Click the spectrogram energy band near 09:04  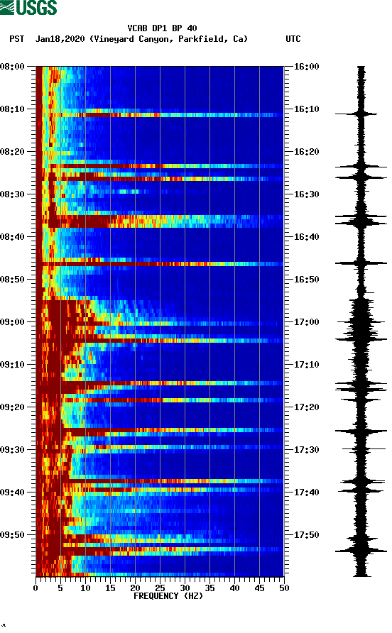160,341
